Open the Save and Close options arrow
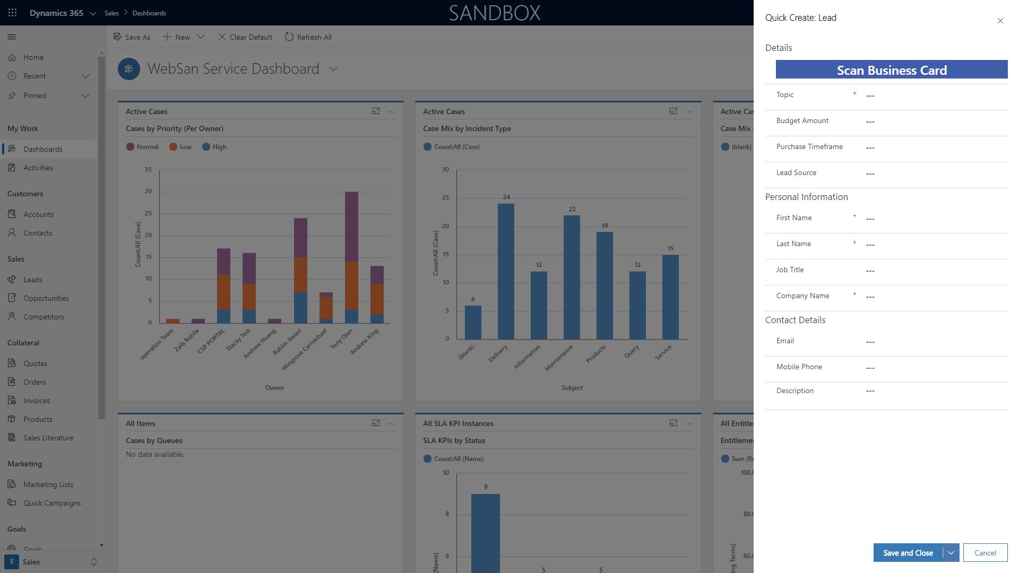1019x573 pixels. tap(951, 553)
